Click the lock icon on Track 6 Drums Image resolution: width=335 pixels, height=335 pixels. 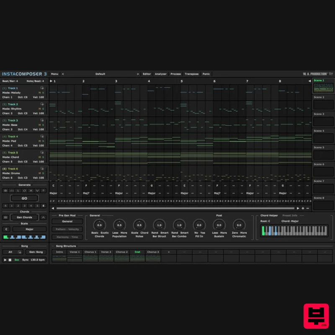[42, 169]
